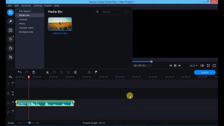
Task: Pause playback in the preview
Action: tap(175, 65)
